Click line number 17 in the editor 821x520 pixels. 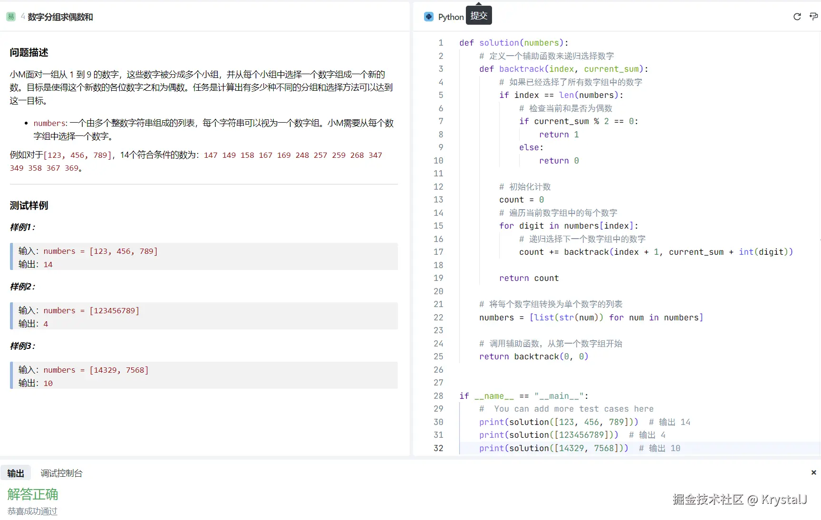click(x=438, y=252)
